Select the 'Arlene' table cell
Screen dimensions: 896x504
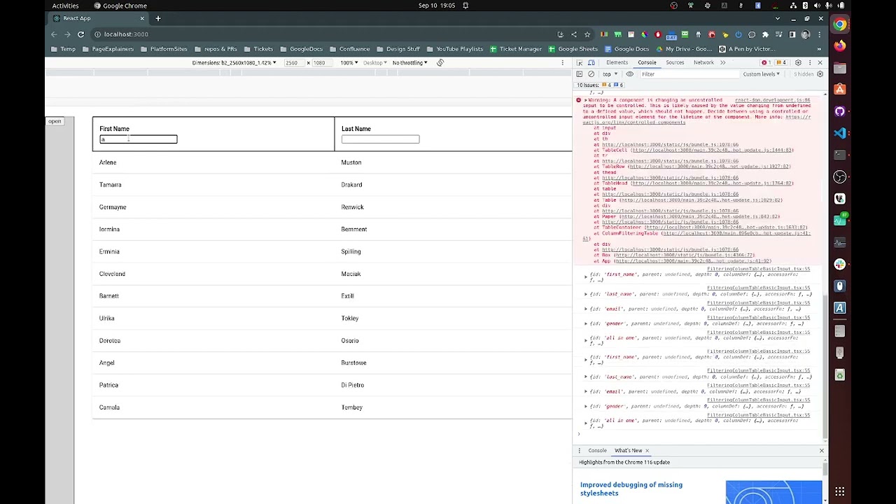click(x=108, y=162)
